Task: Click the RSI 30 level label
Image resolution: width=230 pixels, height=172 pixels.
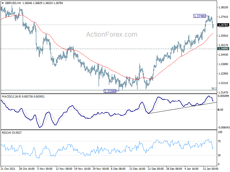Action: 219,155
